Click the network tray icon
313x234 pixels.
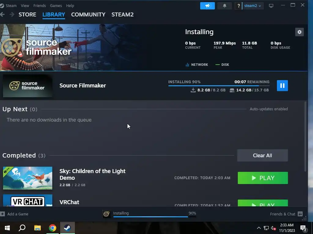266,228
